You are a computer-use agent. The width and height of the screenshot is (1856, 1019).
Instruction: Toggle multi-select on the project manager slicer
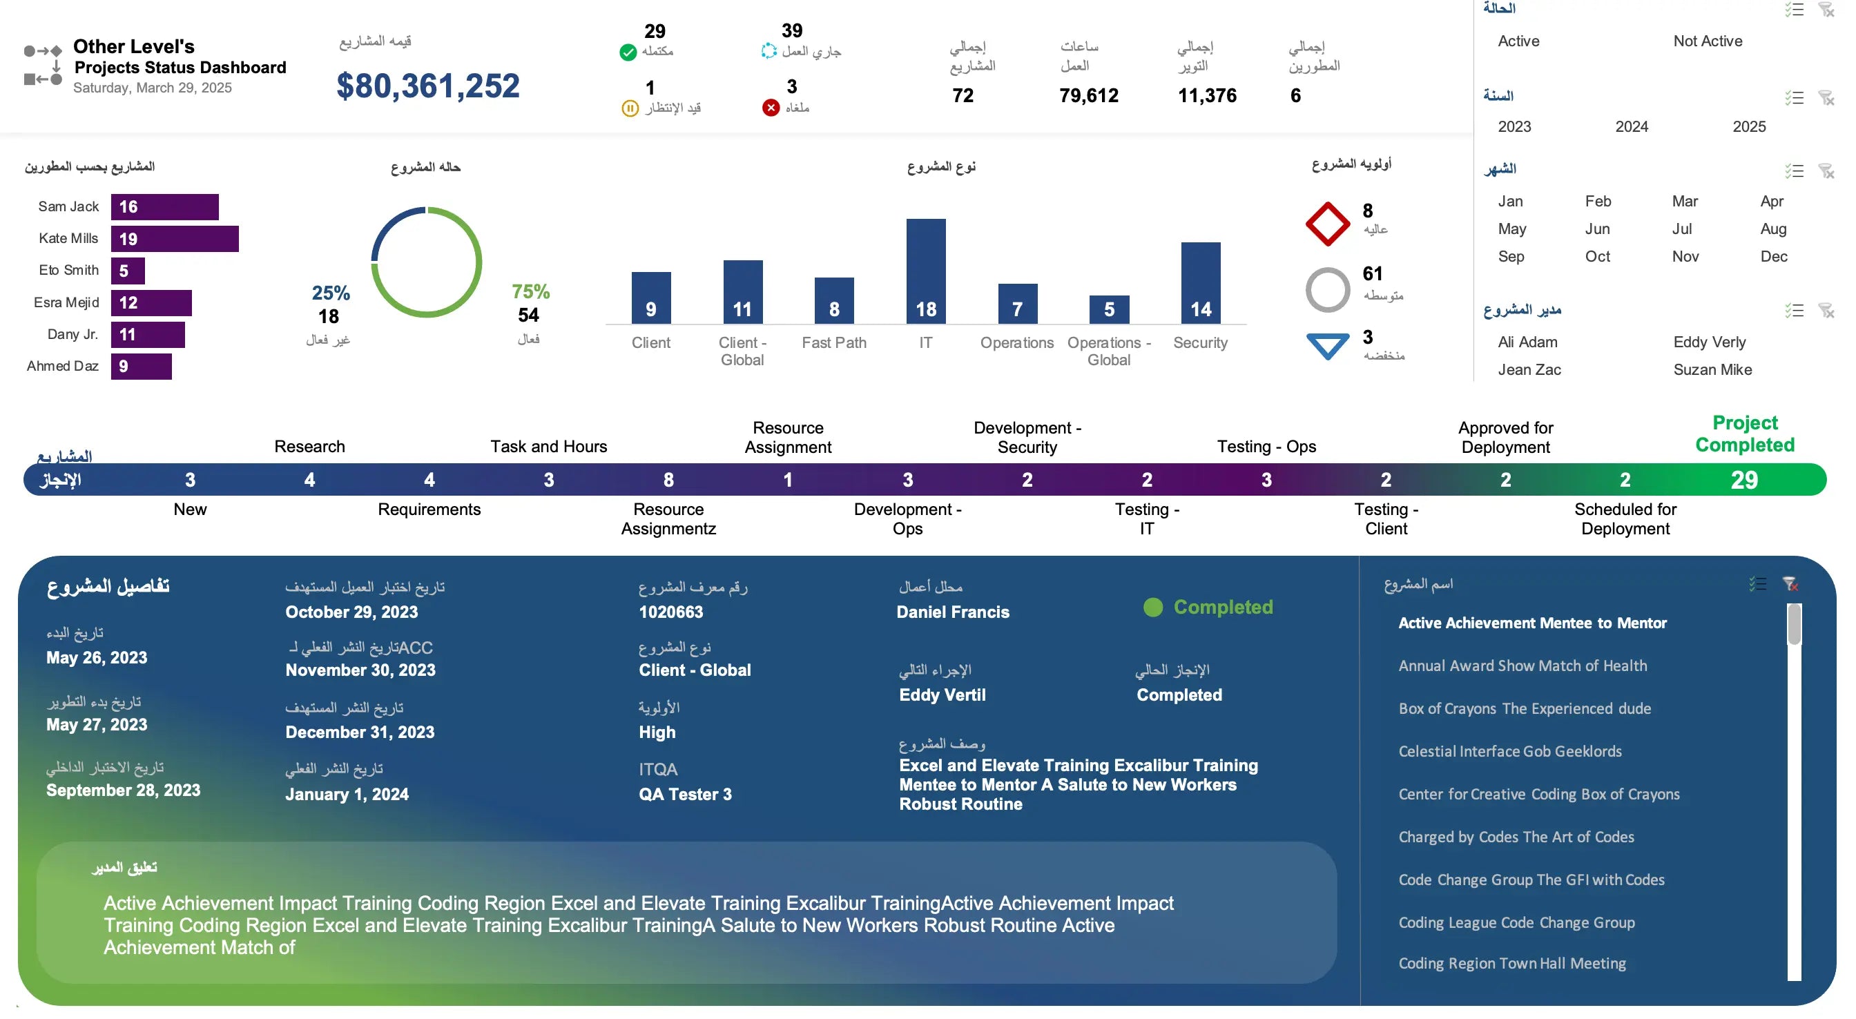[1794, 311]
